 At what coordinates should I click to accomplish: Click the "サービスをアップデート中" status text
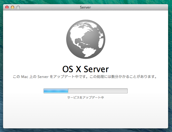tap(86, 97)
